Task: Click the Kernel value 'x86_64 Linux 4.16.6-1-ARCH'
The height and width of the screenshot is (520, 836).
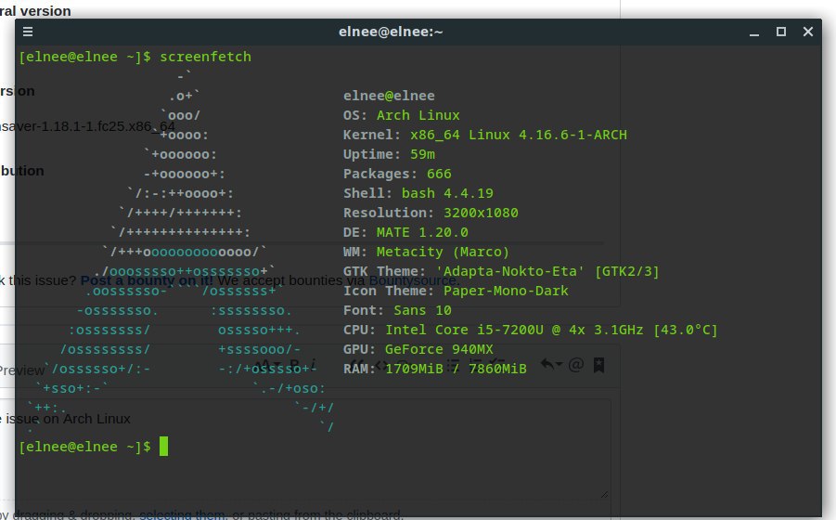Action: tap(519, 135)
